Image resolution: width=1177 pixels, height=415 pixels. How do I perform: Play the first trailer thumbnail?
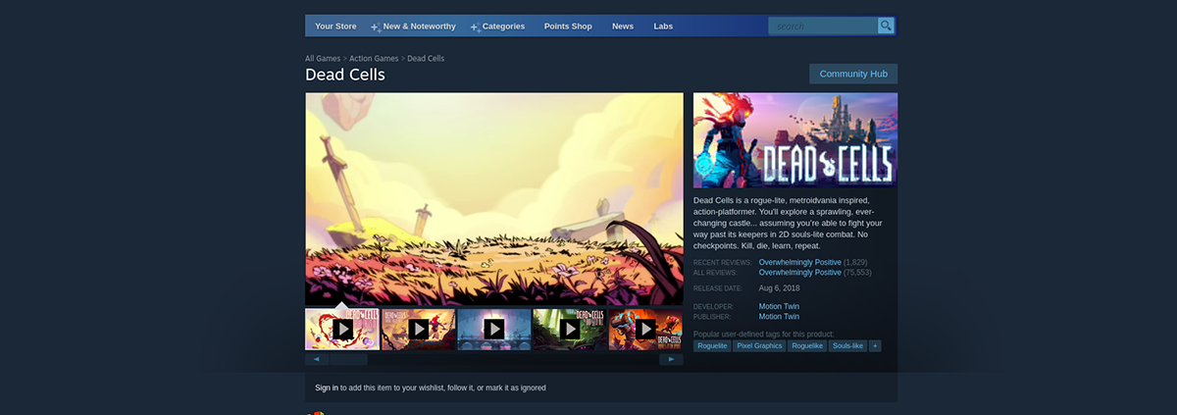pyautogui.click(x=342, y=329)
